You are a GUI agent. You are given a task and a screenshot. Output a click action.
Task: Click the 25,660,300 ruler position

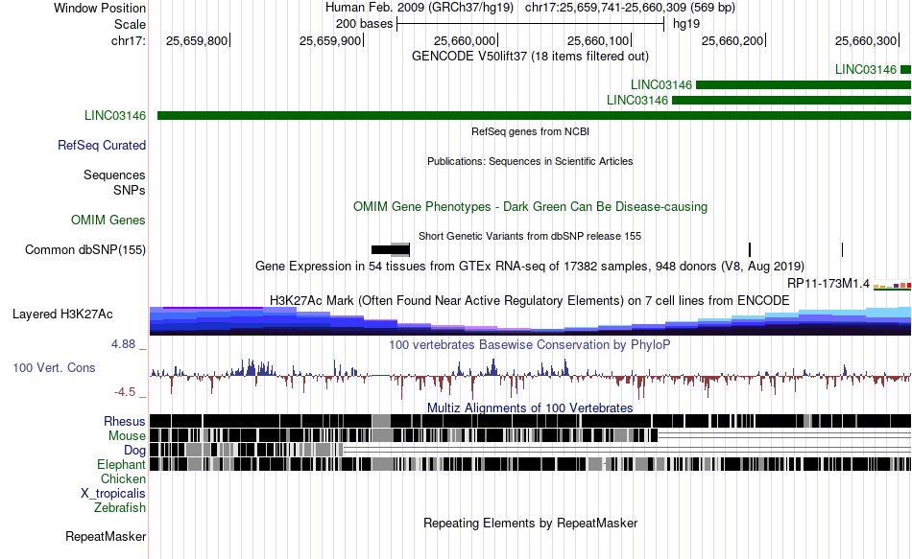click(x=866, y=40)
